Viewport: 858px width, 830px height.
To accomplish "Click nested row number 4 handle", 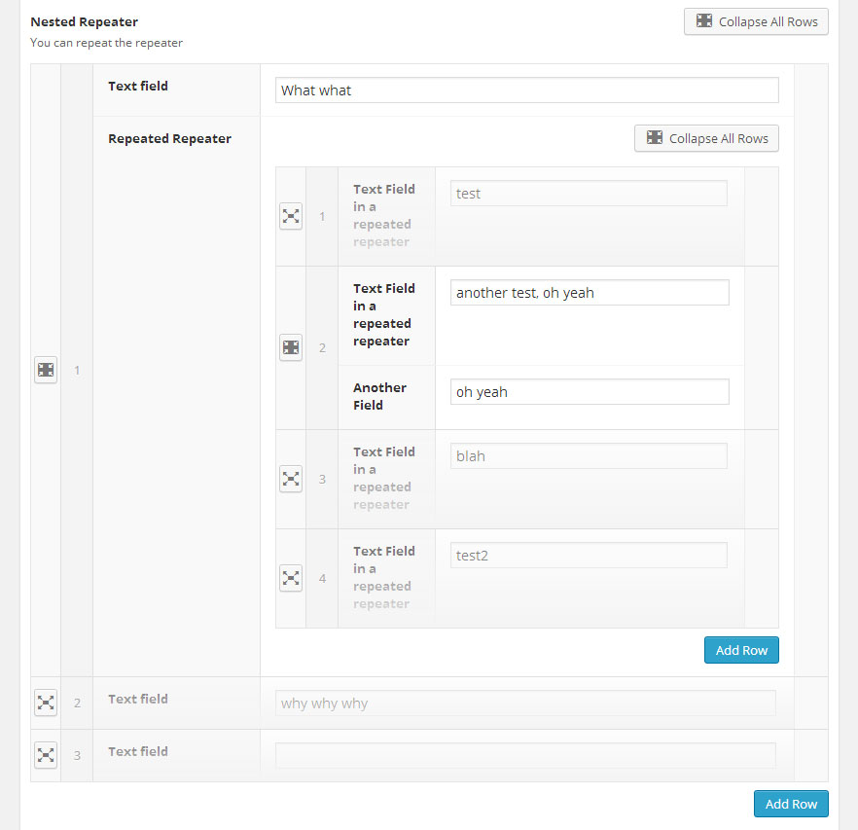I will tap(322, 578).
